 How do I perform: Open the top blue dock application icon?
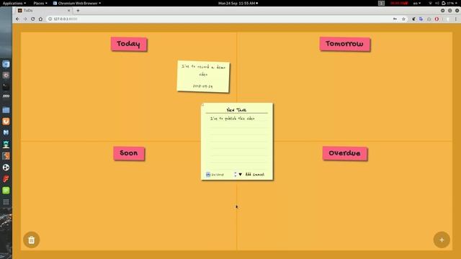(x=6, y=64)
